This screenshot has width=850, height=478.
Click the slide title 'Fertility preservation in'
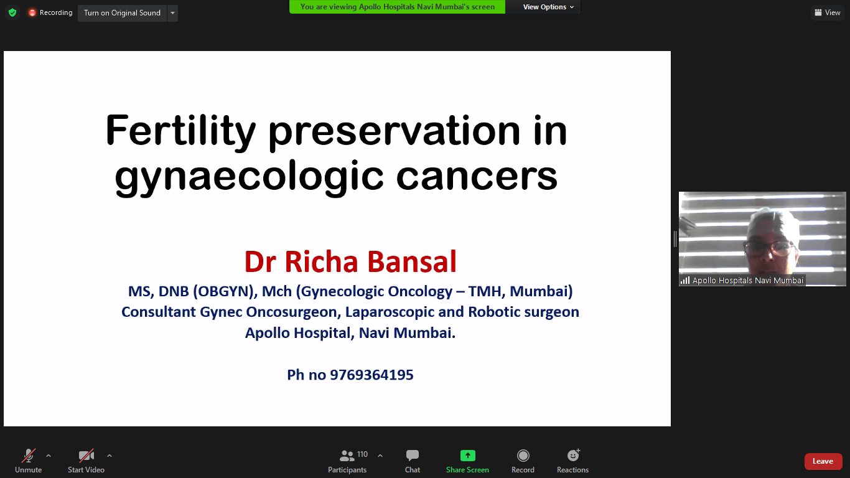[x=336, y=130]
